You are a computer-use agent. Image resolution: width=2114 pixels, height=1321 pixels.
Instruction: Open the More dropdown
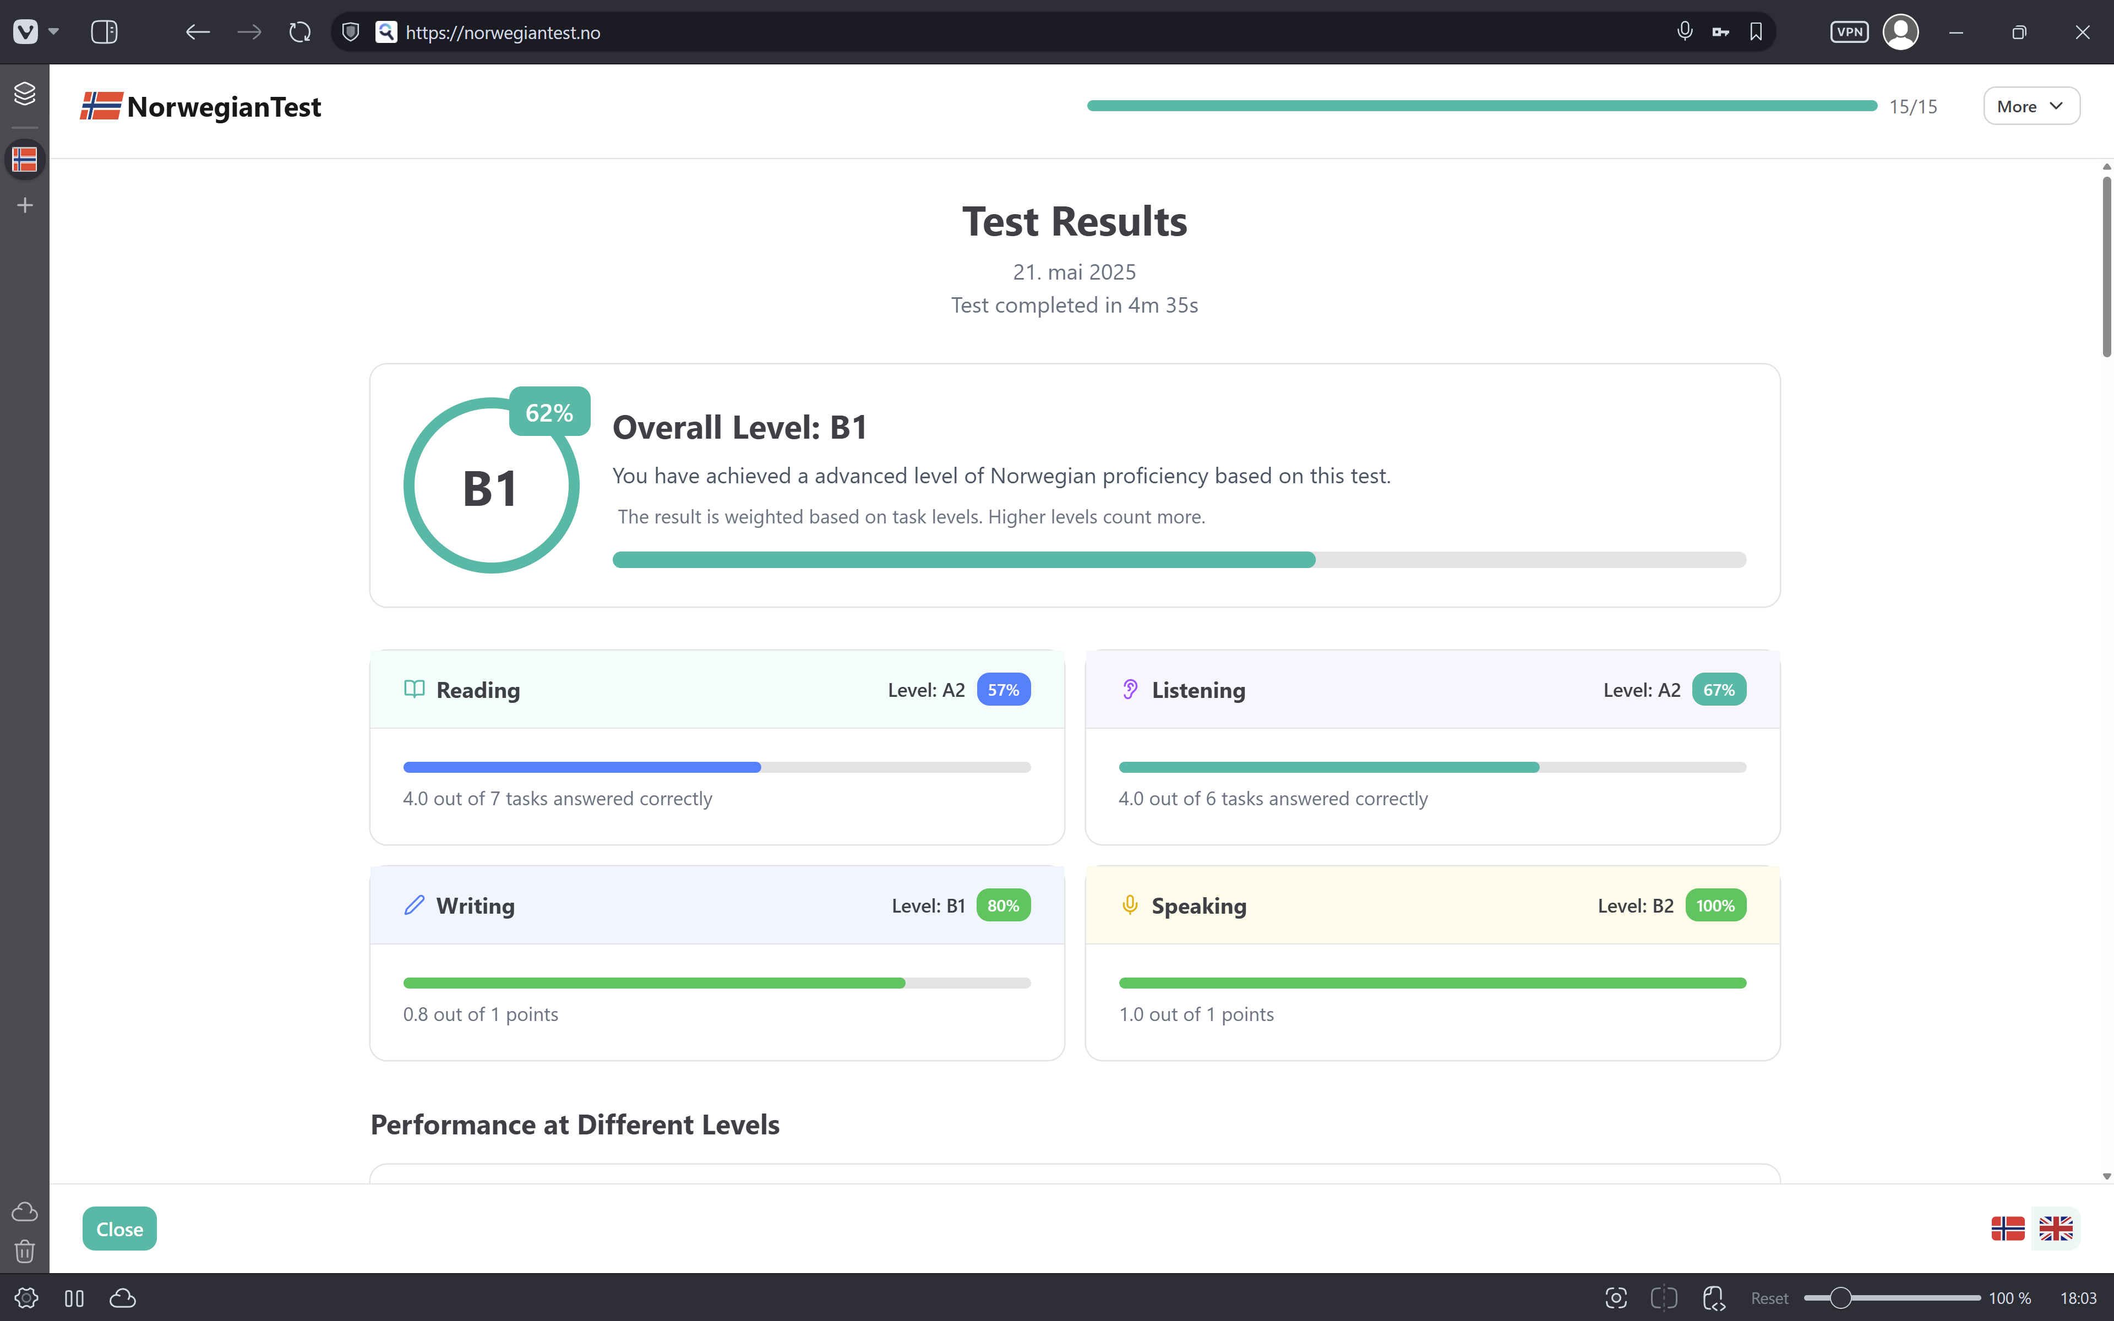coord(2030,106)
